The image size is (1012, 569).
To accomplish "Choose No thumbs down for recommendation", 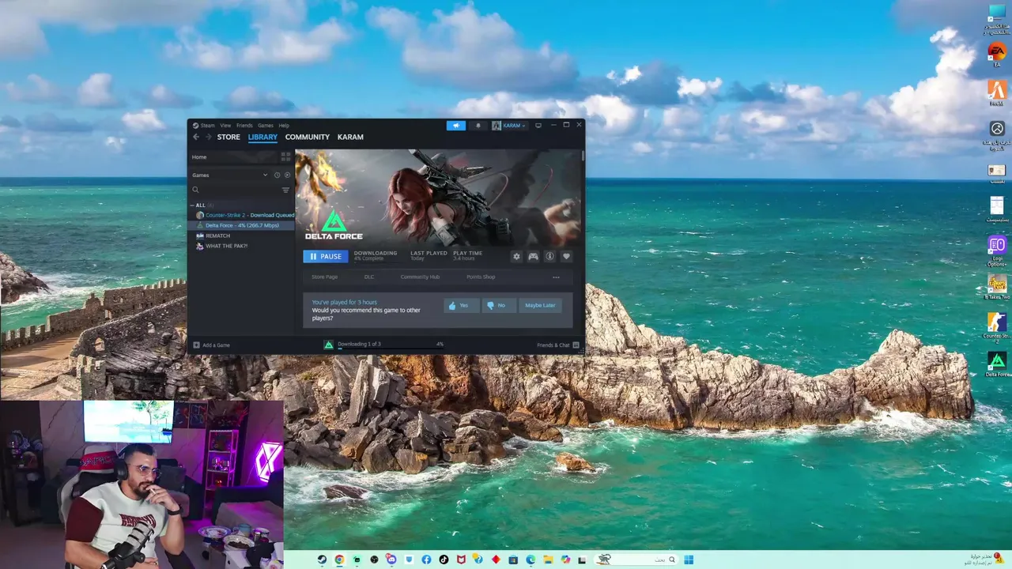I will [500, 305].
